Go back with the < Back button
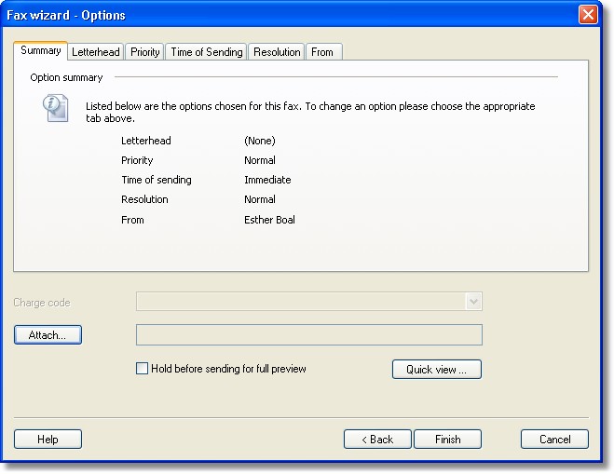The width and height of the screenshot is (614, 474). tap(377, 440)
